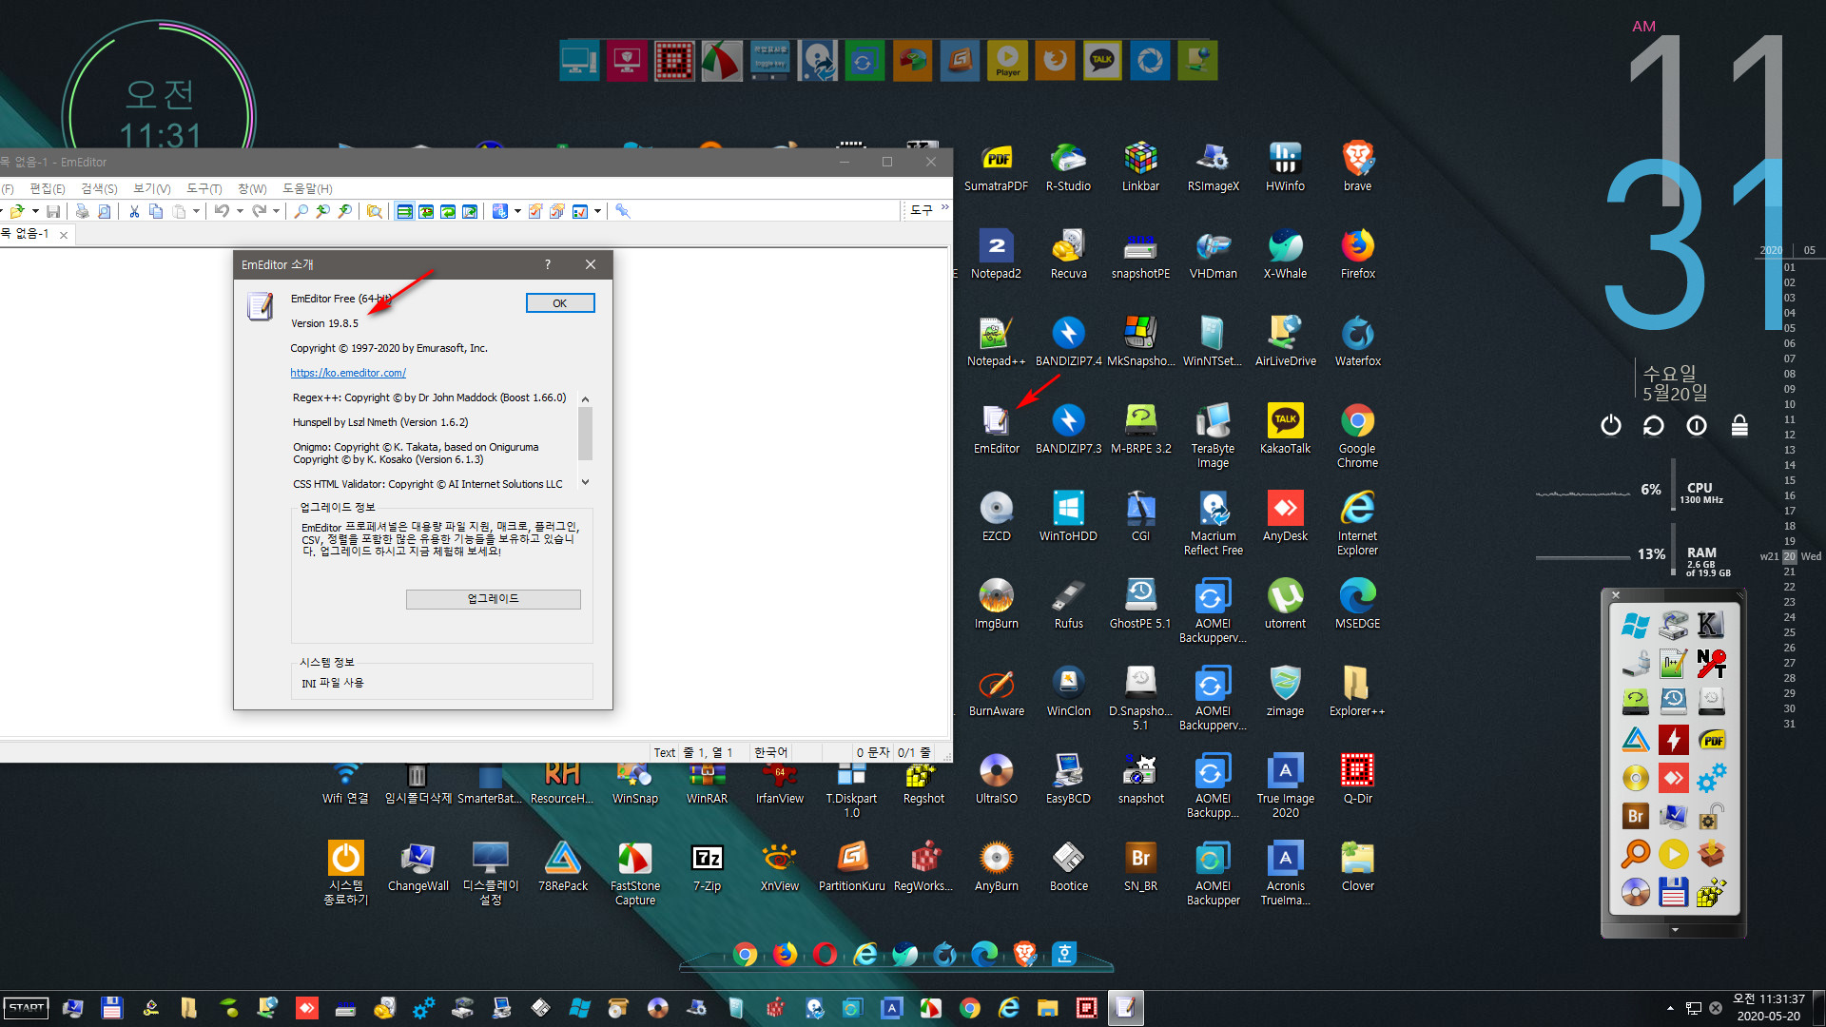Screen dimensions: 1826x1027
Task: Select the EmEditor desktop shortcut
Action: (x=996, y=429)
